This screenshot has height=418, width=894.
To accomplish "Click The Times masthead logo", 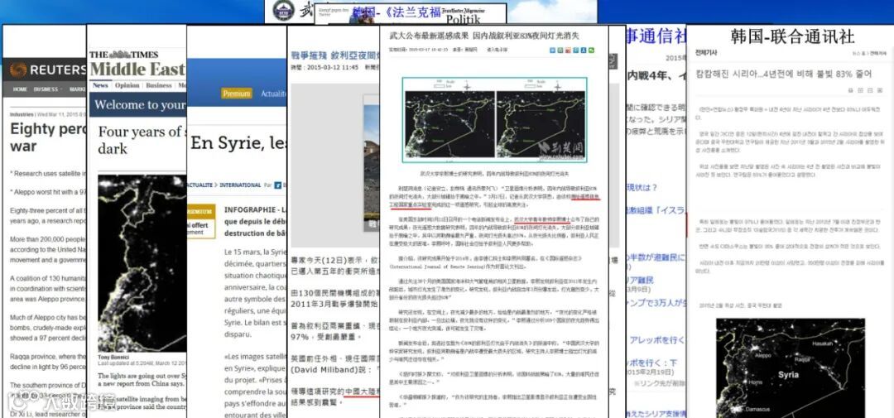I will (123, 55).
